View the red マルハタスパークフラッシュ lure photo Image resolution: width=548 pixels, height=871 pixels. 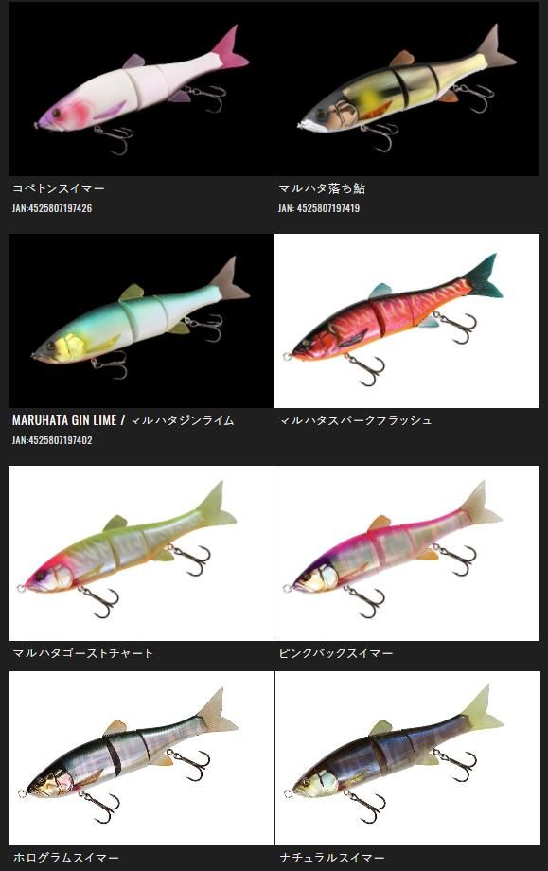tap(407, 321)
